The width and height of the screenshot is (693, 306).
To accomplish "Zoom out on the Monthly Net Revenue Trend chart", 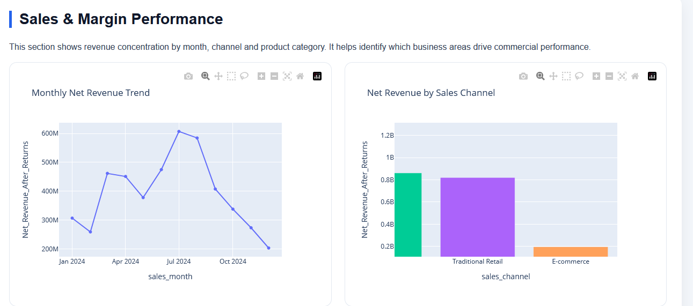I will click(274, 76).
